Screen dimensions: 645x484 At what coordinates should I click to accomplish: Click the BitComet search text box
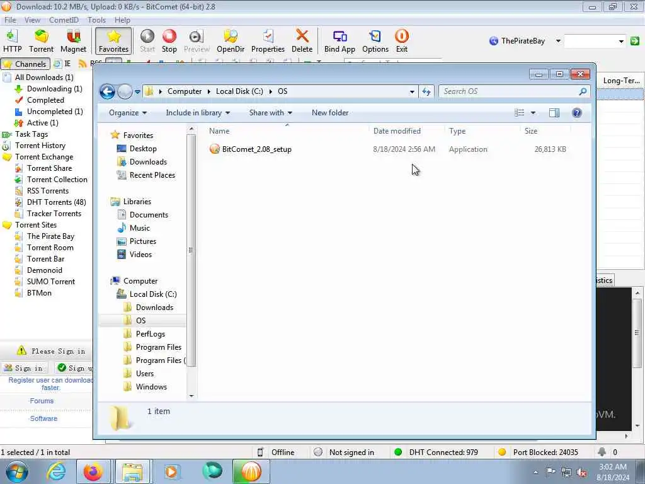pos(590,41)
